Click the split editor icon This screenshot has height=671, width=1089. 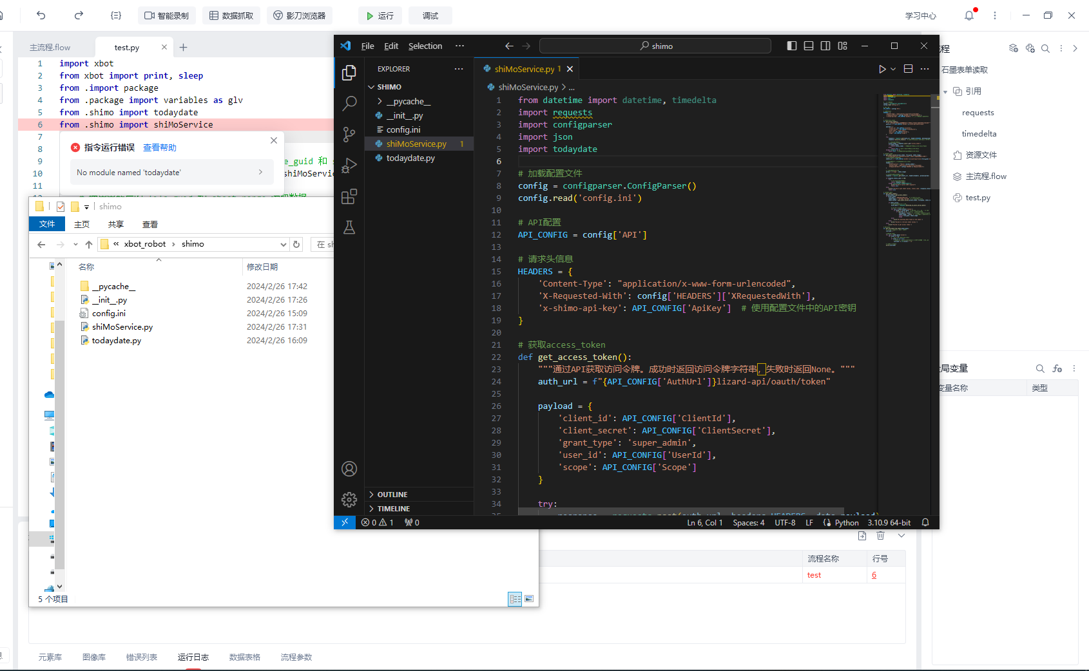908,69
